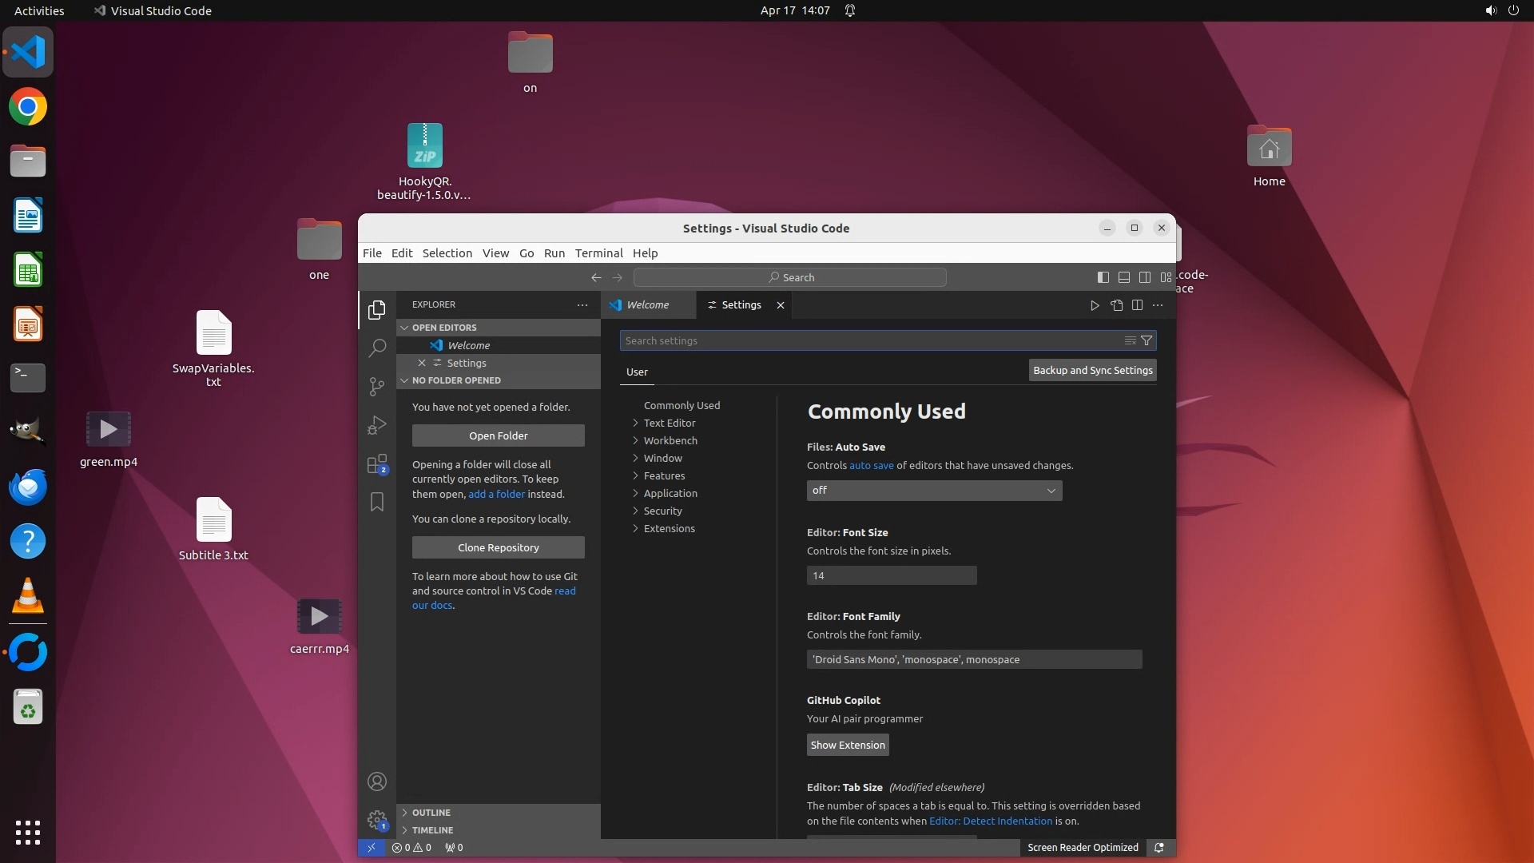Open the Files Auto Save dropdown
Image resolution: width=1534 pixels, height=863 pixels.
click(934, 491)
